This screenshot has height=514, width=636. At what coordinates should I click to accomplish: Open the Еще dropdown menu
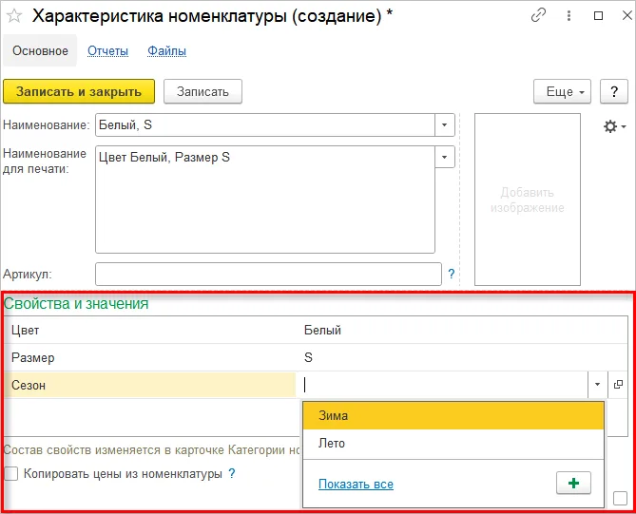(562, 91)
